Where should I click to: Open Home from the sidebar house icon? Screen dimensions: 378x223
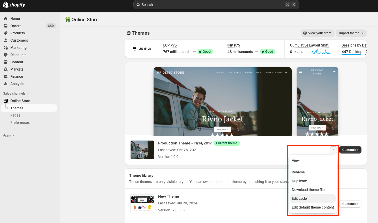click(x=6, y=19)
